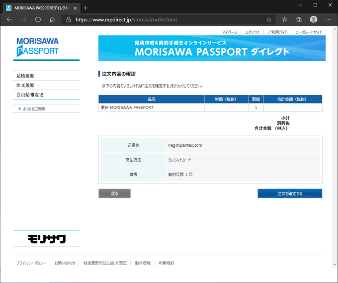
Task: Select 更新 MORISAWA PASSPORT item text
Action: (x=127, y=107)
